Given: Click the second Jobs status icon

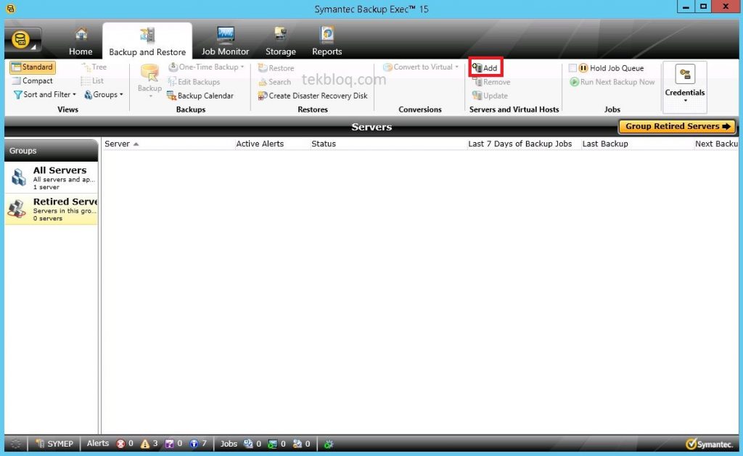Looking at the screenshot, I should click(x=273, y=444).
